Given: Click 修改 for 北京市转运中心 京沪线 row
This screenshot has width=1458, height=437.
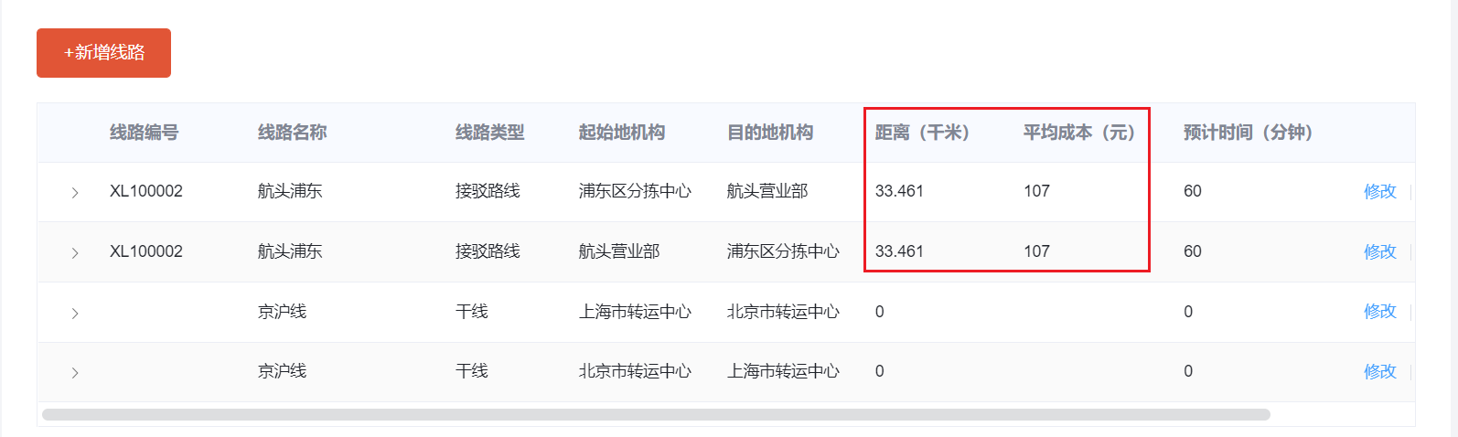Looking at the screenshot, I should coord(1379,371).
